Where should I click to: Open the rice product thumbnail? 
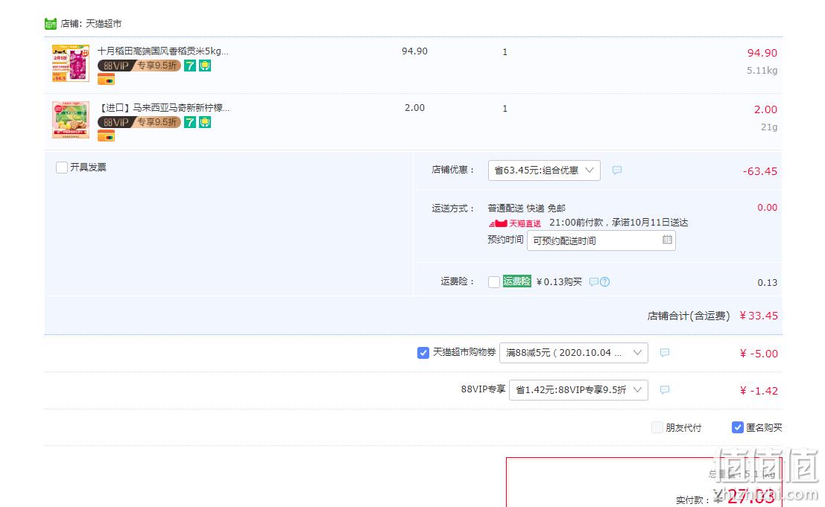71,63
